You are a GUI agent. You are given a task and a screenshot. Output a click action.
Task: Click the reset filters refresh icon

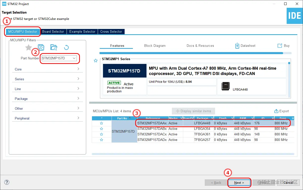click(66, 47)
